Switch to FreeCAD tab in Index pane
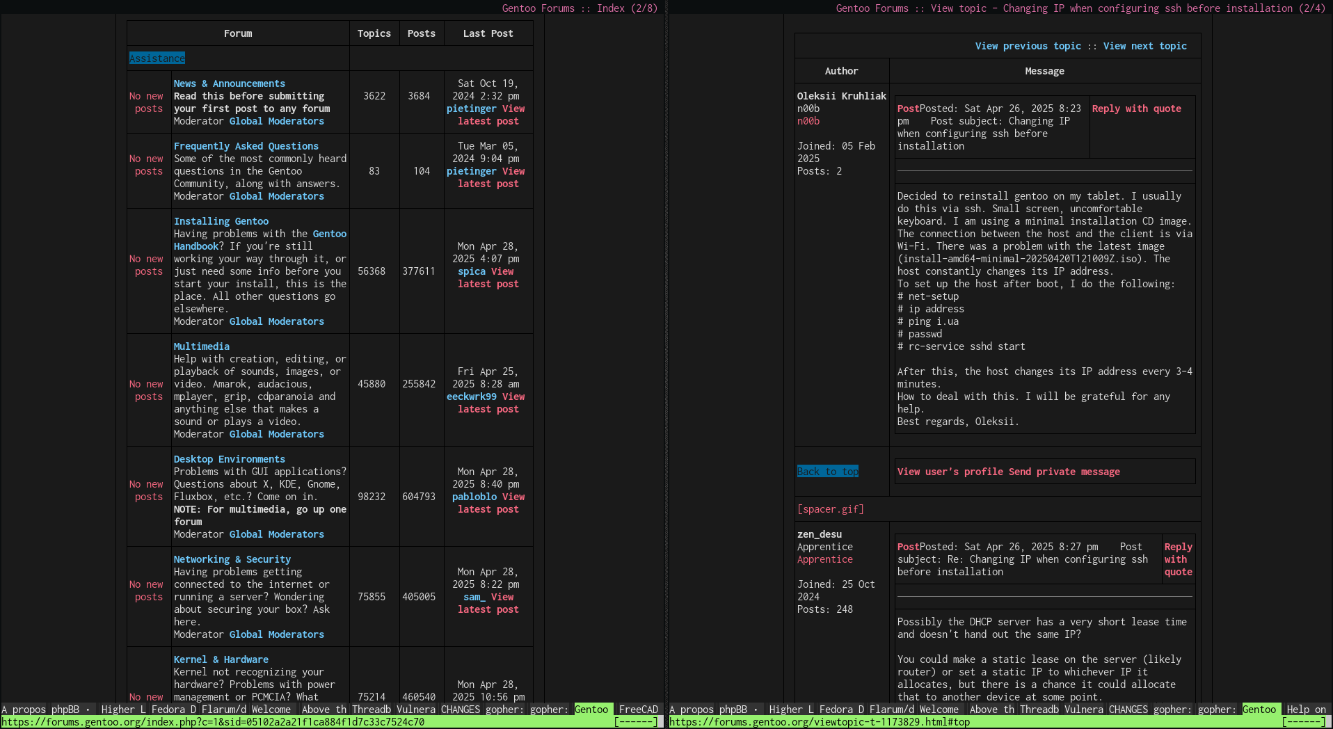 pyautogui.click(x=638, y=710)
